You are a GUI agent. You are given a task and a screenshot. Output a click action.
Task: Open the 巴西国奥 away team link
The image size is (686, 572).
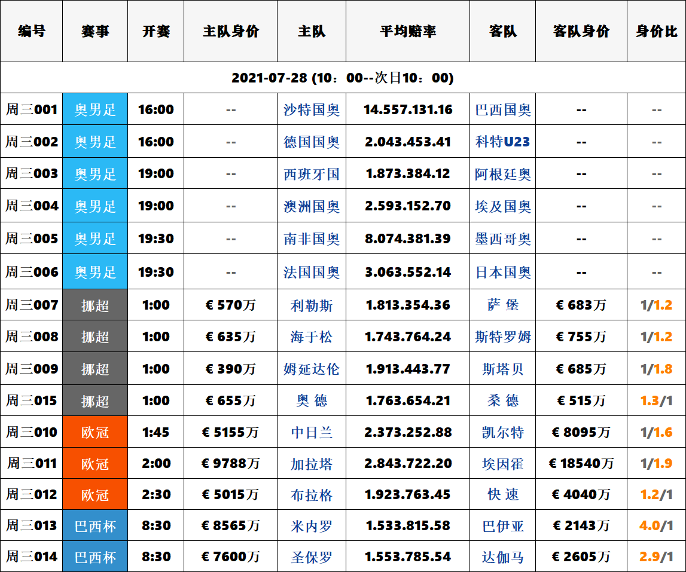pyautogui.click(x=502, y=110)
